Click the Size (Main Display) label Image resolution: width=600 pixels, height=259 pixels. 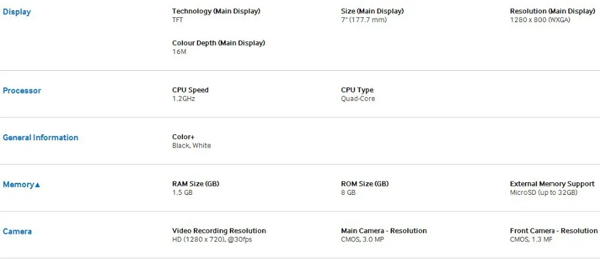coord(373,11)
